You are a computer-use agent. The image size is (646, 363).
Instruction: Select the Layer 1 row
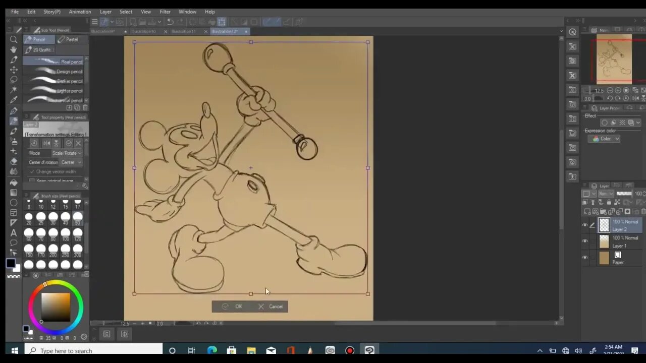point(613,242)
